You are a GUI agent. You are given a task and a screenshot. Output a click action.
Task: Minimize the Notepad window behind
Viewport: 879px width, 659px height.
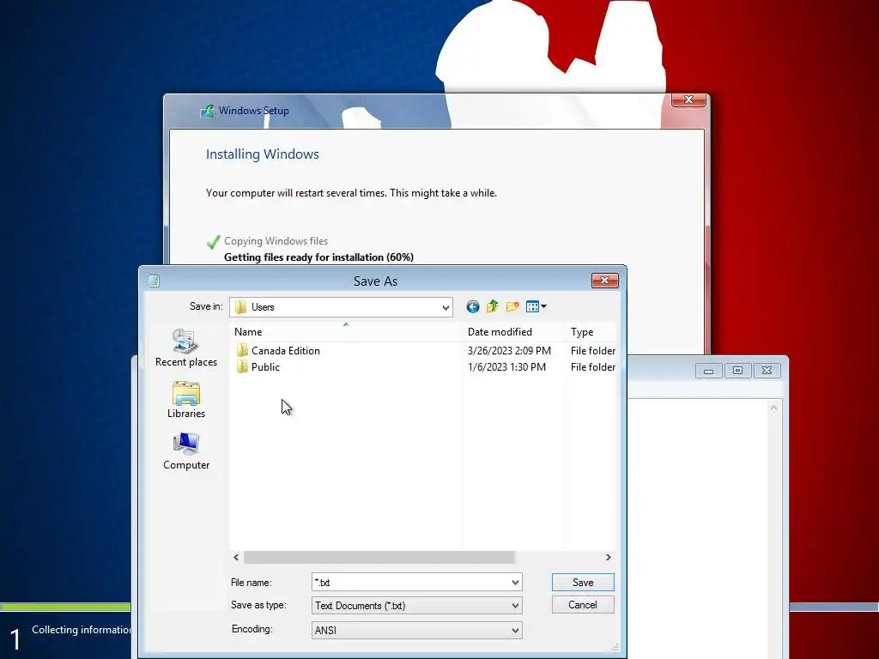(708, 371)
